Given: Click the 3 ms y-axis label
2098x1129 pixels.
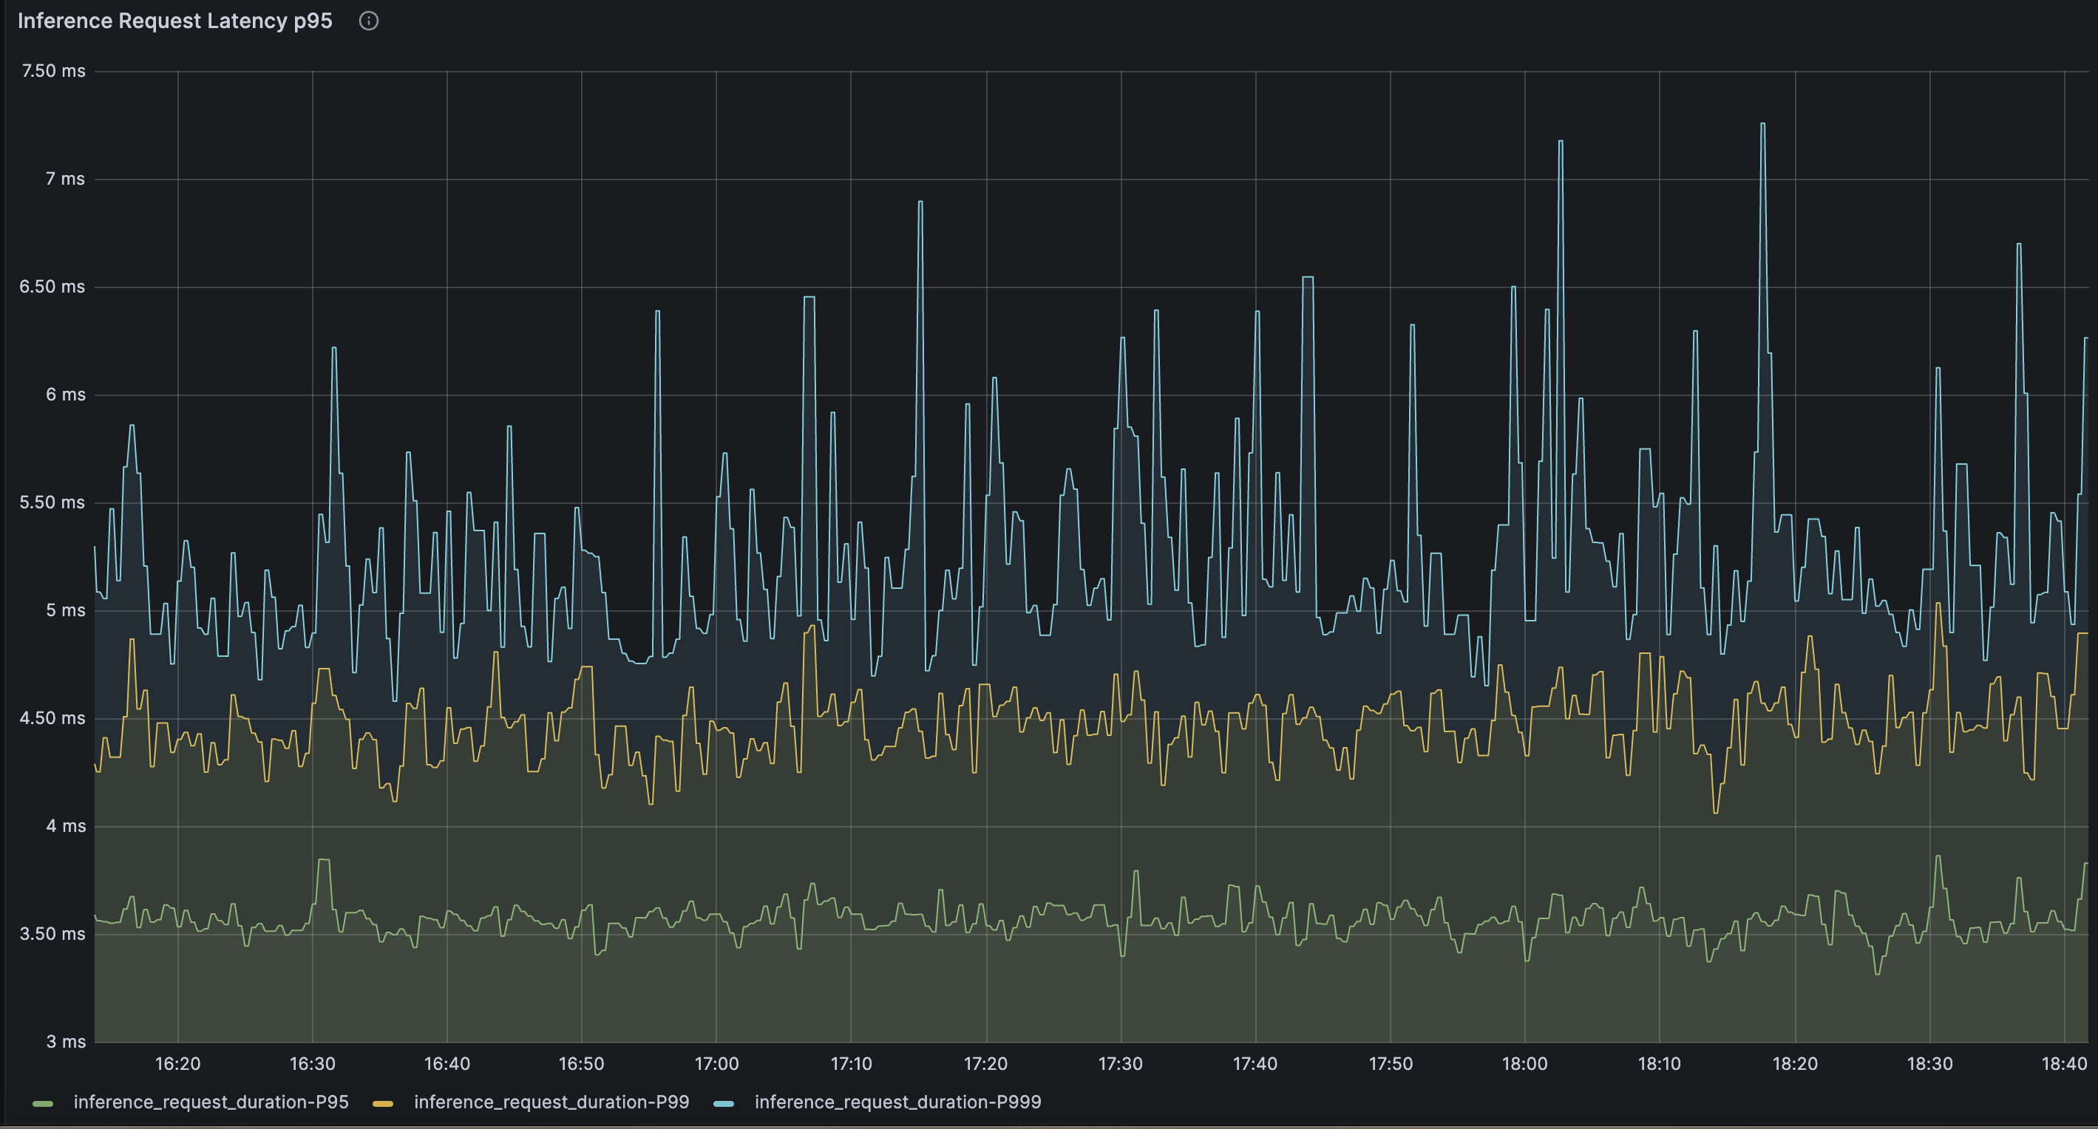Looking at the screenshot, I should (66, 1041).
